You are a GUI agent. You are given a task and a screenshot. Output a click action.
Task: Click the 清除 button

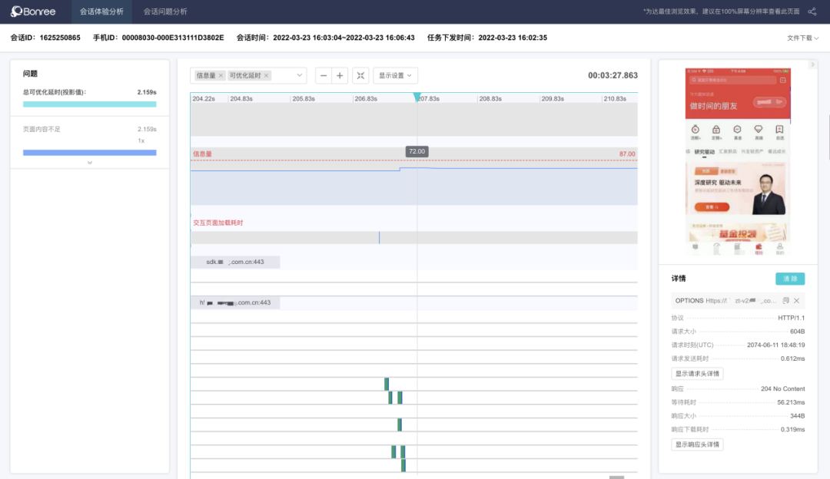[x=790, y=279]
